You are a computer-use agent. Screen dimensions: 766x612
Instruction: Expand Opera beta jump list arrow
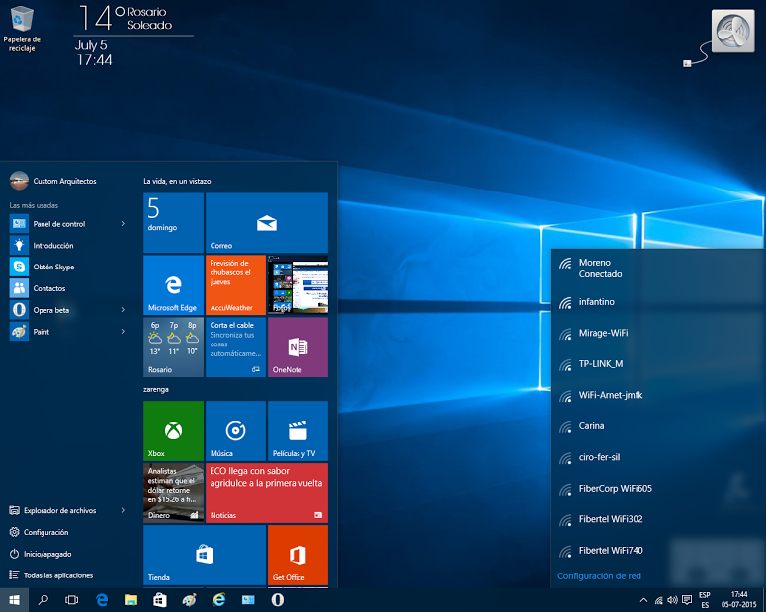pyautogui.click(x=123, y=309)
